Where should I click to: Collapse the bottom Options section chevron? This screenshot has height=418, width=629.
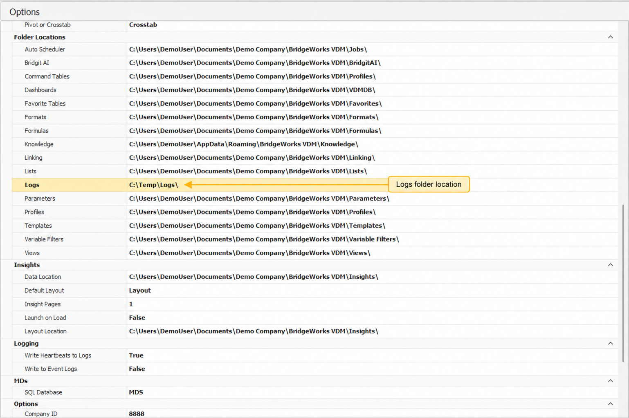(x=610, y=404)
